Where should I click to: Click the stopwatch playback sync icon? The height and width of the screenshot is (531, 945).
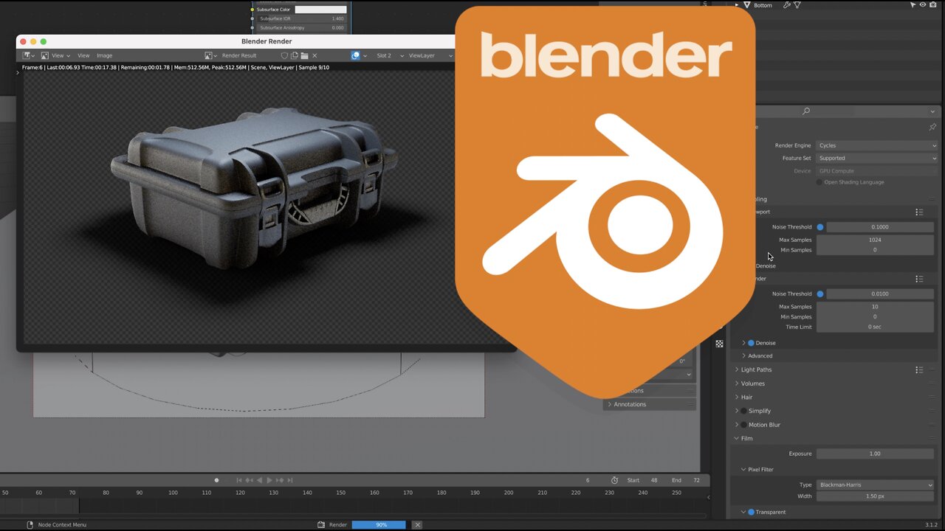coord(614,480)
